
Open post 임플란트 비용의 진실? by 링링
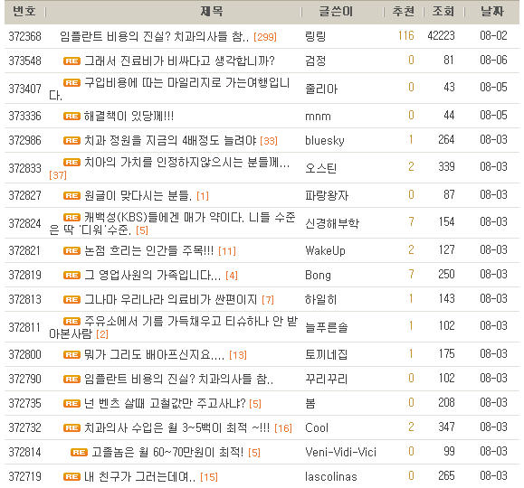click(155, 36)
